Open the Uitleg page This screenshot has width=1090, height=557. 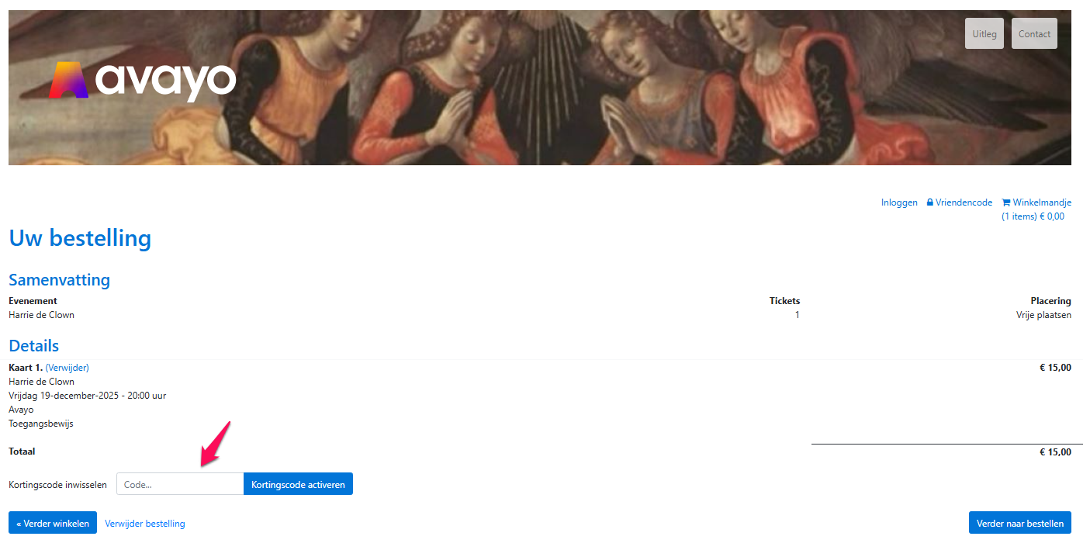click(984, 33)
